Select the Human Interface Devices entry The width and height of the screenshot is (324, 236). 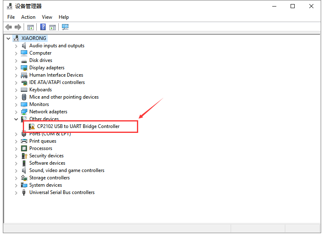point(56,75)
